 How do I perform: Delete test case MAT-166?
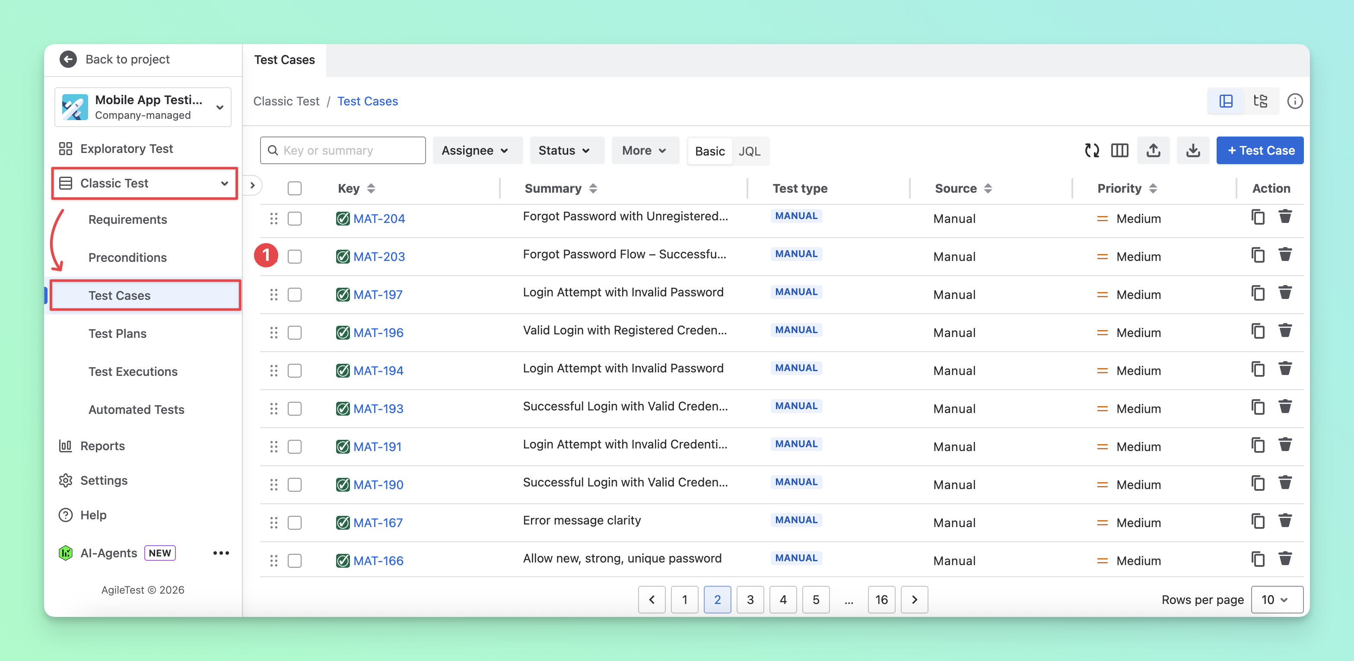(x=1285, y=559)
